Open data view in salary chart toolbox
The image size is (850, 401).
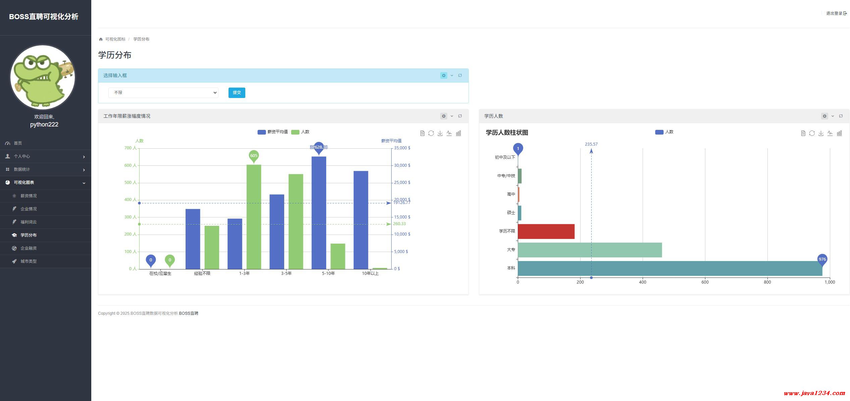tap(422, 133)
